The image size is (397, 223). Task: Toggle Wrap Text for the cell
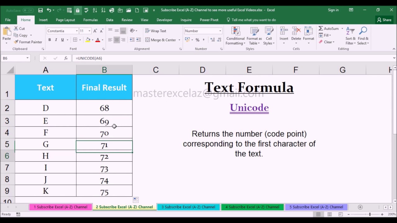pos(155,31)
